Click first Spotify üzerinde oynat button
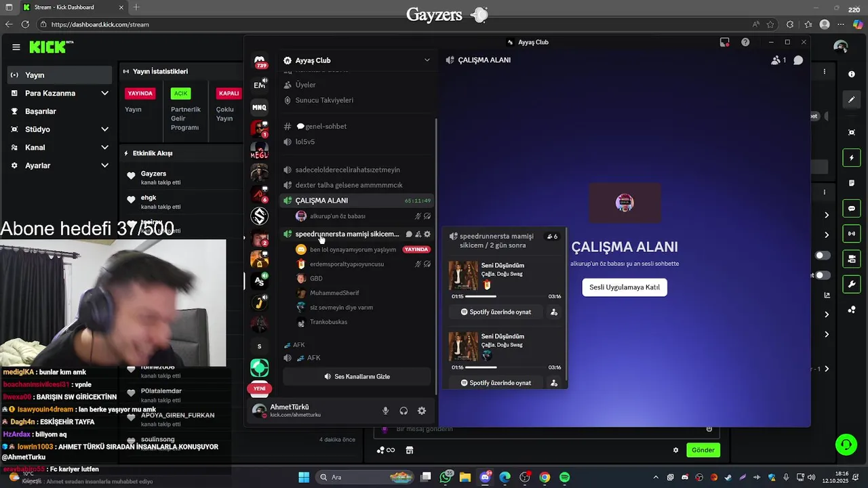 [496, 312]
